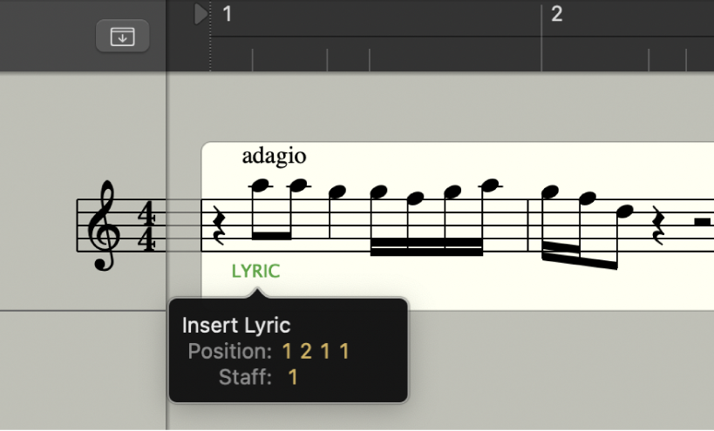714x431 pixels.
Task: Select the last sixteenth note in bar 1
Action: point(491,185)
